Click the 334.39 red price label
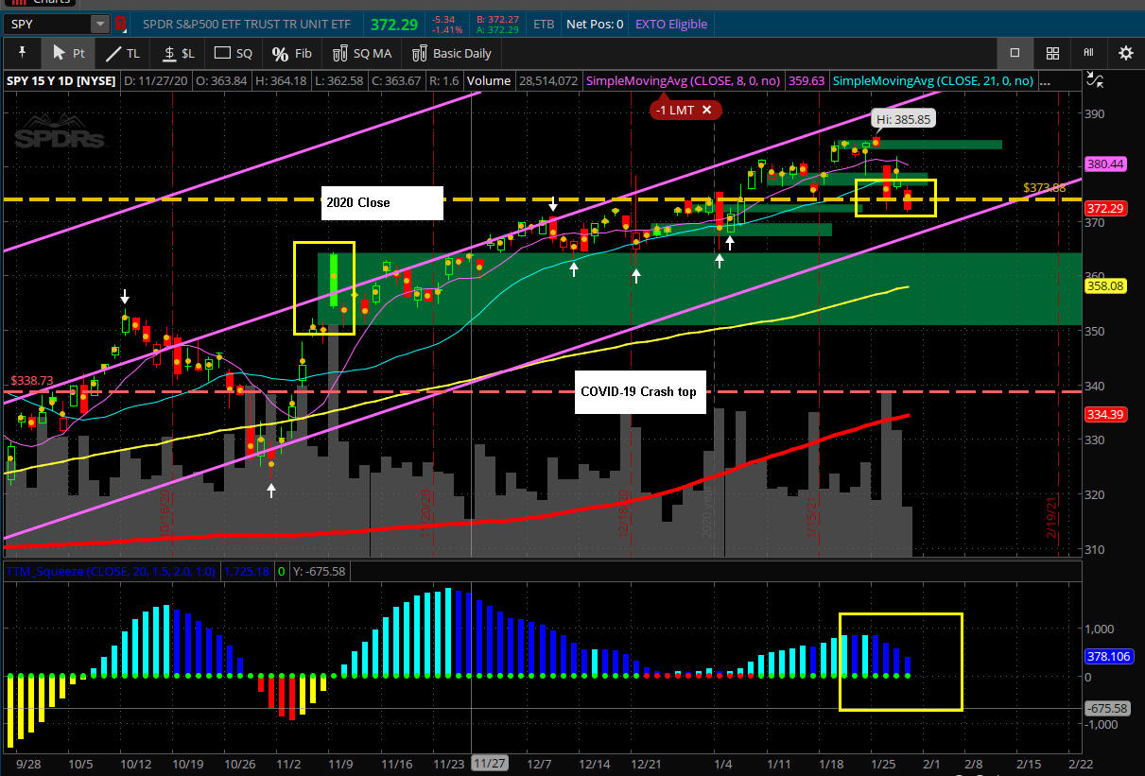The width and height of the screenshot is (1145, 776). (1105, 414)
